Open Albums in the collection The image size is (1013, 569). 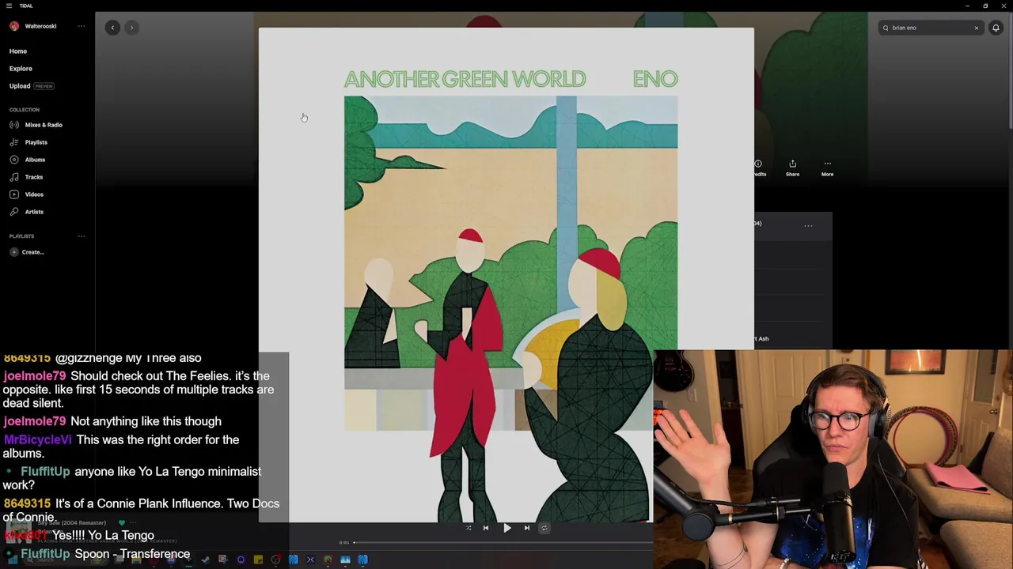(28, 160)
